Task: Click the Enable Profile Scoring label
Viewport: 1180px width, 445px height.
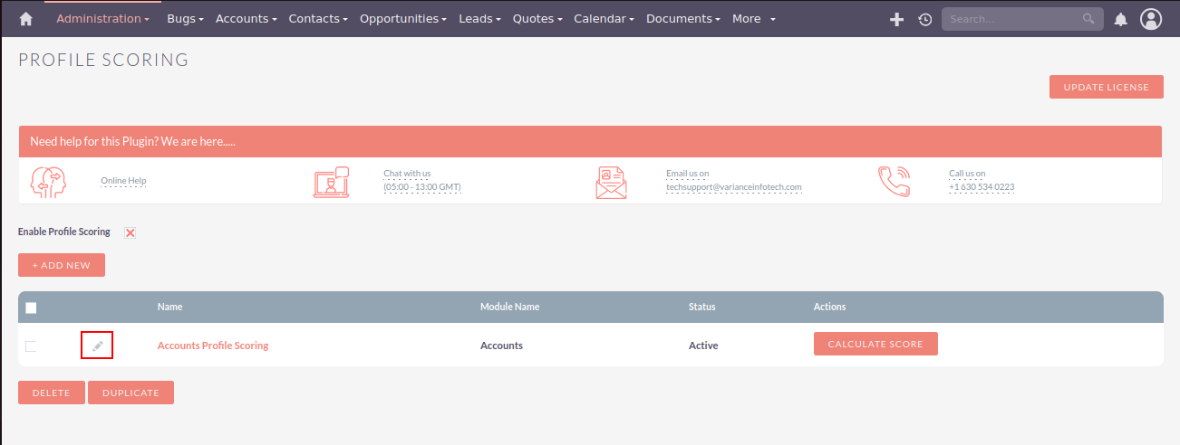Action: coord(64,232)
